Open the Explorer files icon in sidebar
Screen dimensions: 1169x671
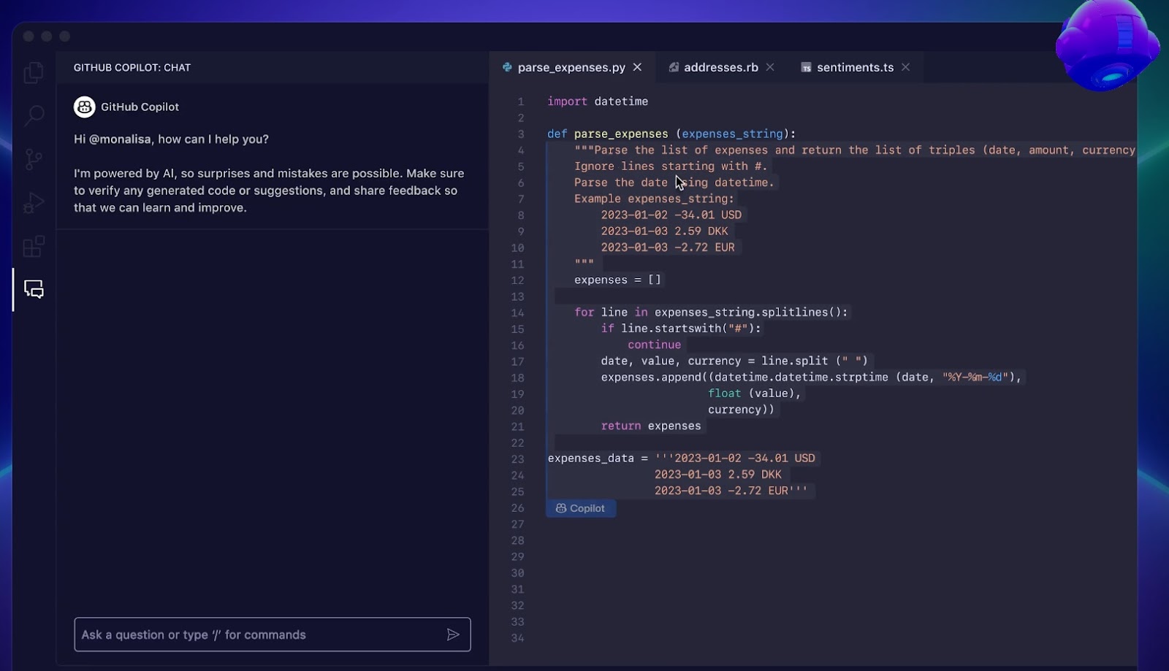34,72
